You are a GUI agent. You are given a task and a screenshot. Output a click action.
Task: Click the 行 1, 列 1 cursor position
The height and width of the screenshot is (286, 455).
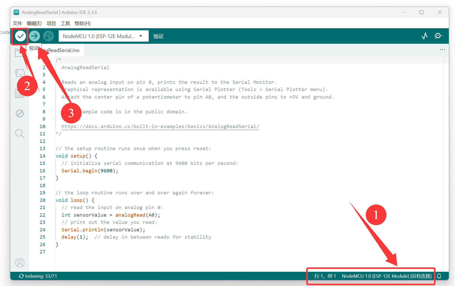coord(325,276)
